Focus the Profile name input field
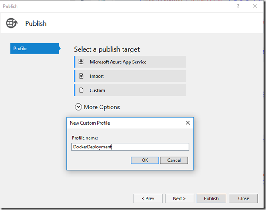The height and width of the screenshot is (210, 266). pyautogui.click(x=130, y=147)
